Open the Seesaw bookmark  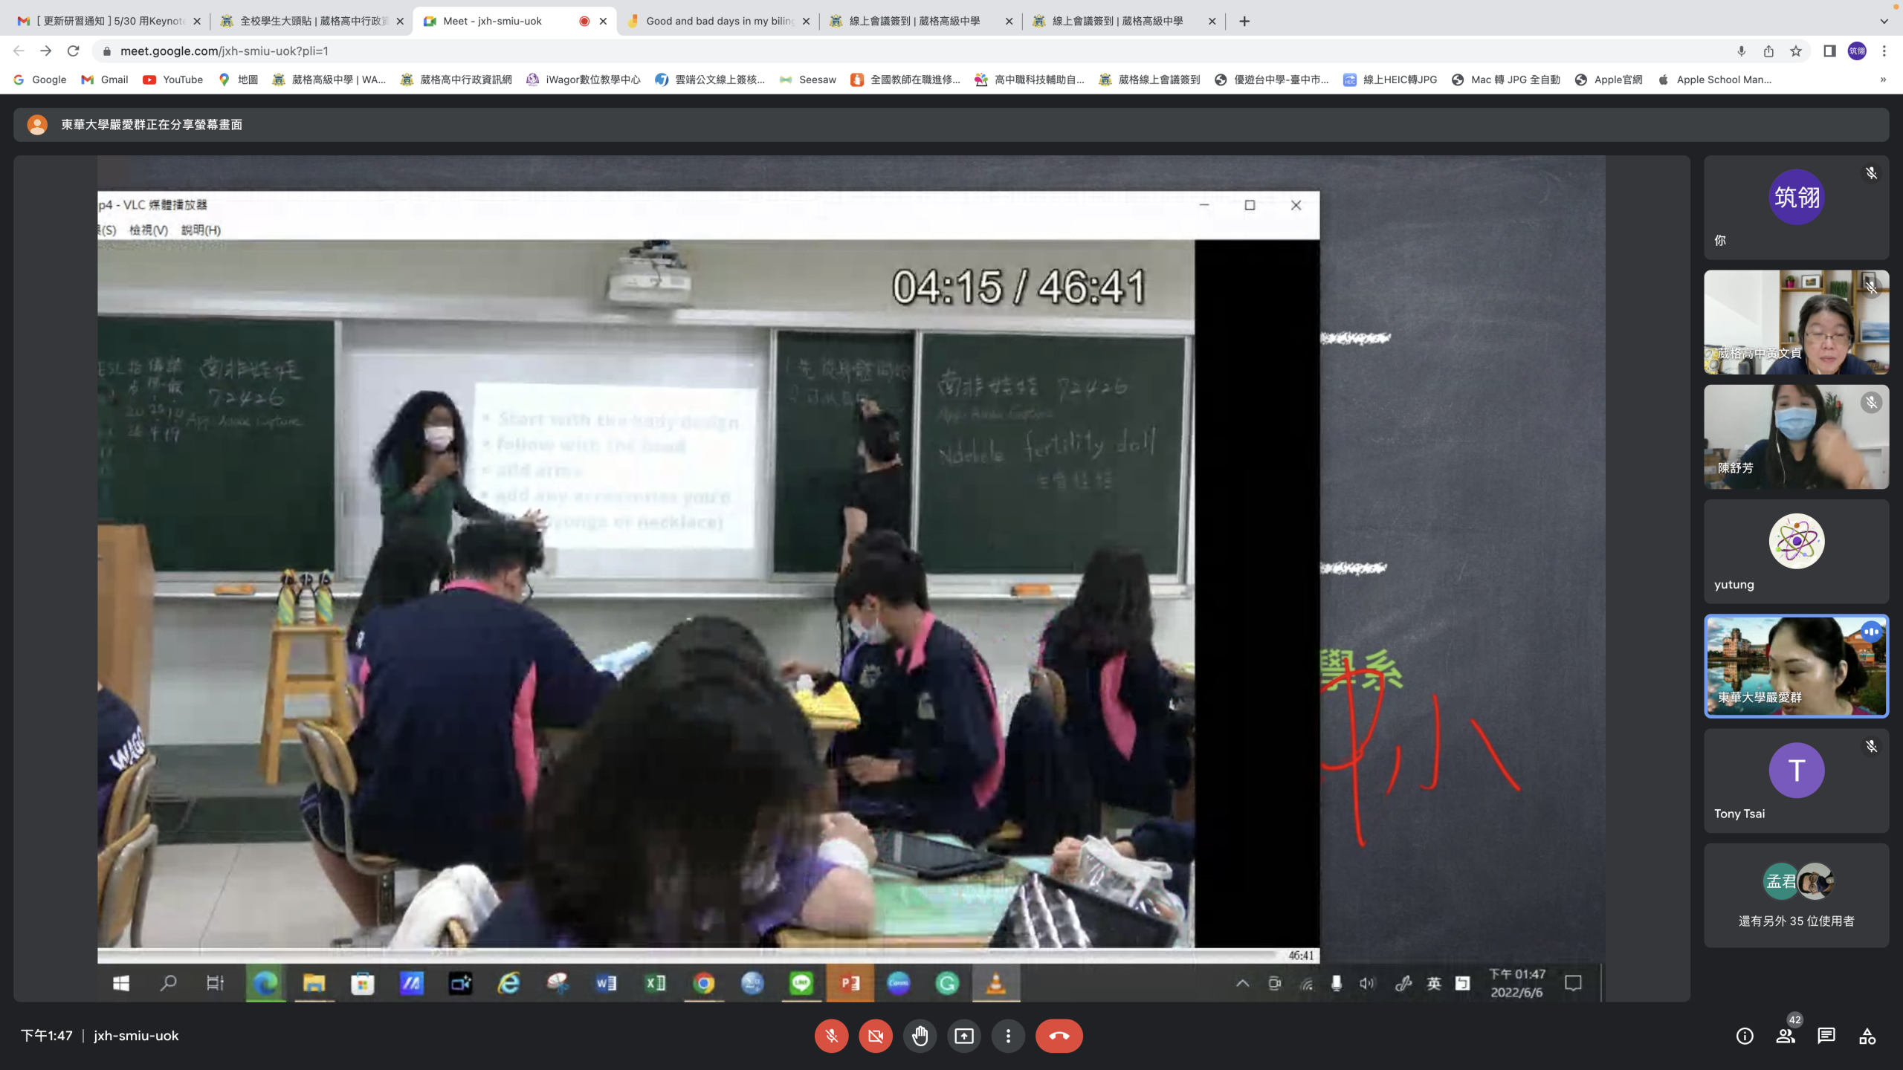[808, 80]
